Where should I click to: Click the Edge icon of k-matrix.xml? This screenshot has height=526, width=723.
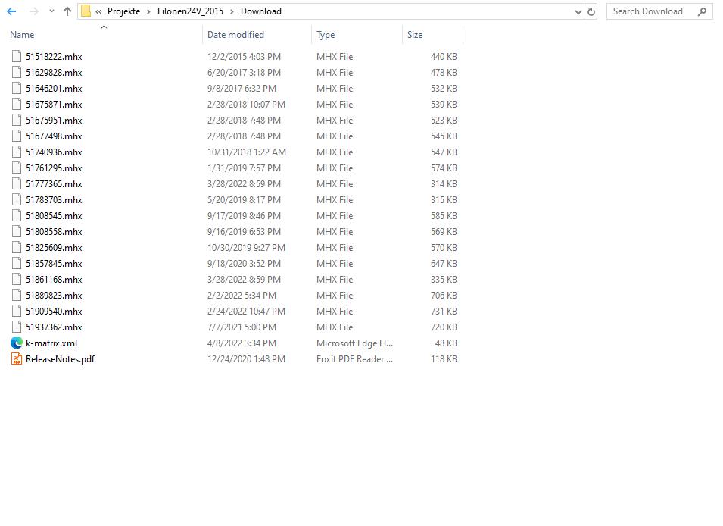pos(17,343)
